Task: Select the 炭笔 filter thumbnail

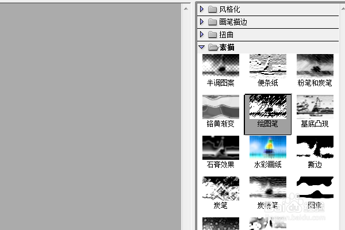Action: pos(221,189)
